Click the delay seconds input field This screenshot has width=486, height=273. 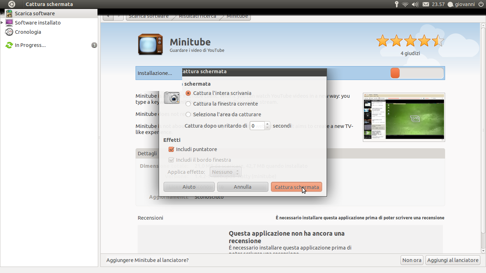click(x=257, y=126)
